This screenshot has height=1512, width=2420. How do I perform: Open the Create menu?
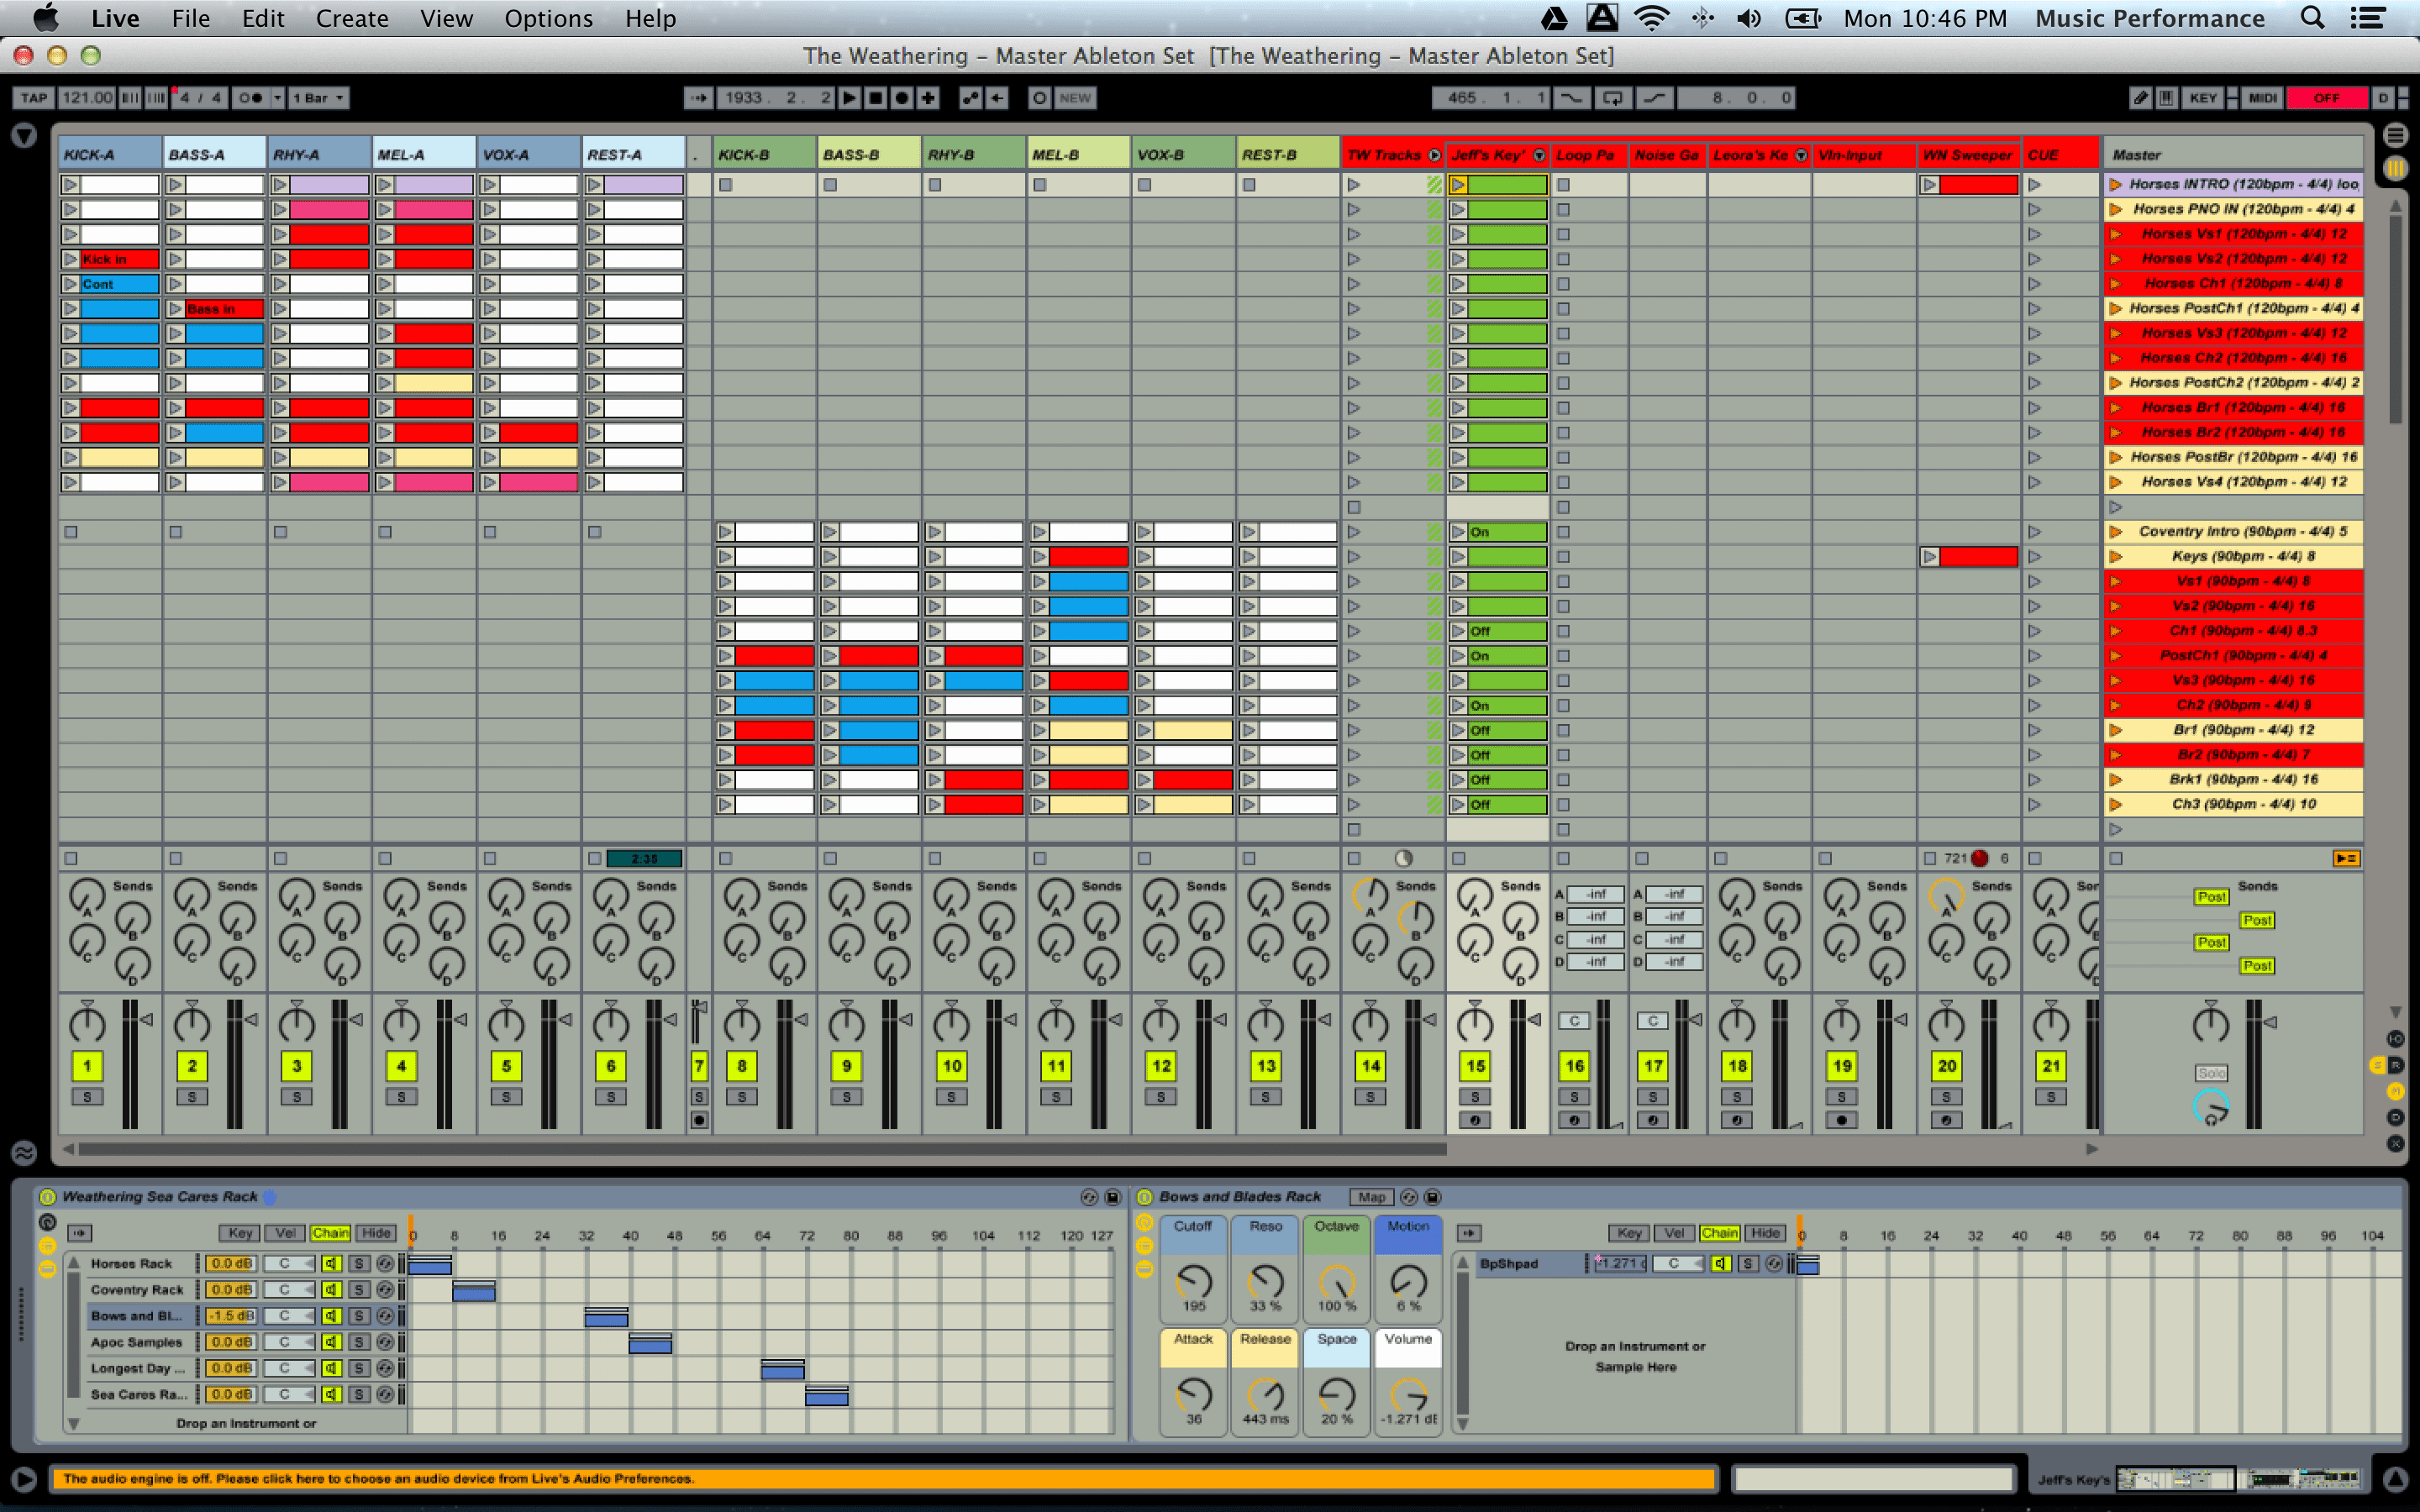point(352,18)
